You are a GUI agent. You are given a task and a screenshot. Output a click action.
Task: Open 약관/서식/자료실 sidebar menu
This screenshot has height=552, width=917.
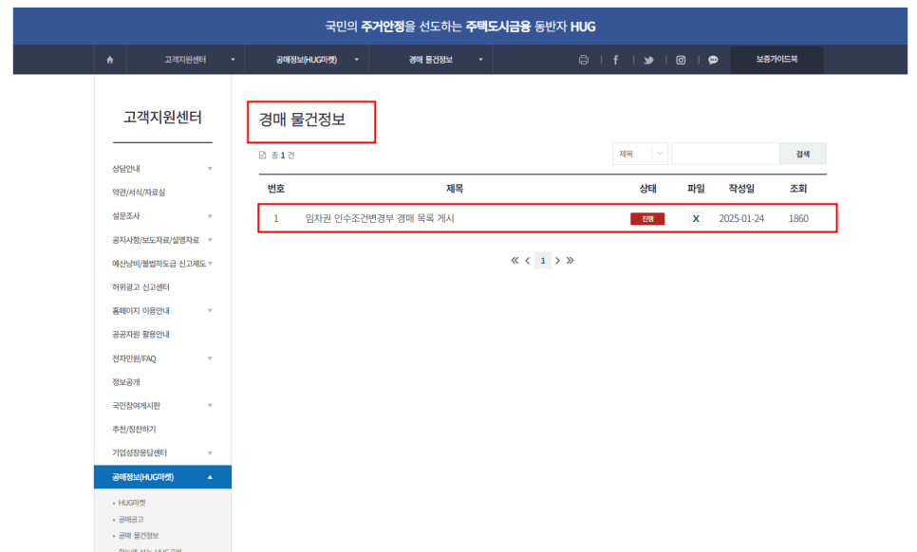point(139,193)
